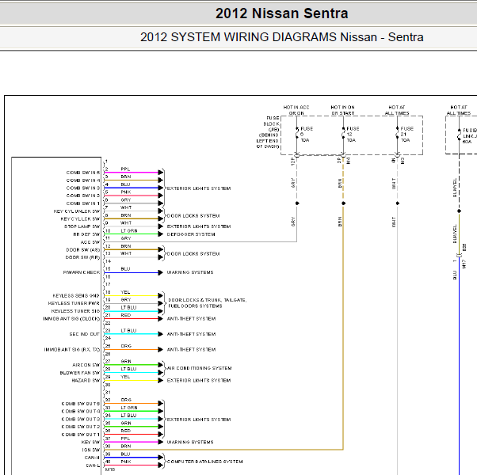This screenshot has width=477, height=475.
Task: Click the "FUSE 21 10A" fuse label
Action: point(407,135)
